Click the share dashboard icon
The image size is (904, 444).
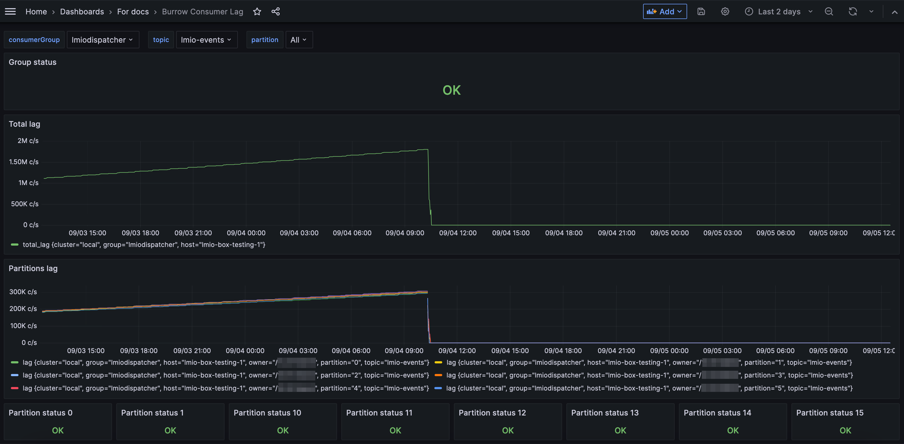(276, 12)
